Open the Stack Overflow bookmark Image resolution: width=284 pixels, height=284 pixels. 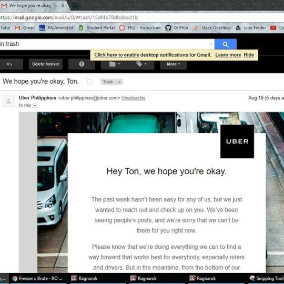click(212, 28)
